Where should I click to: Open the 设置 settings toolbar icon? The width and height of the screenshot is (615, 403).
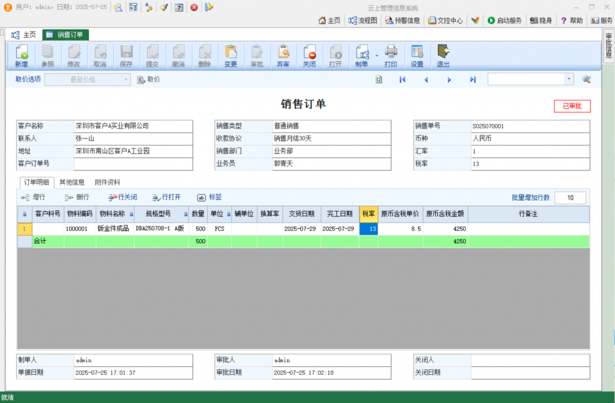point(417,56)
